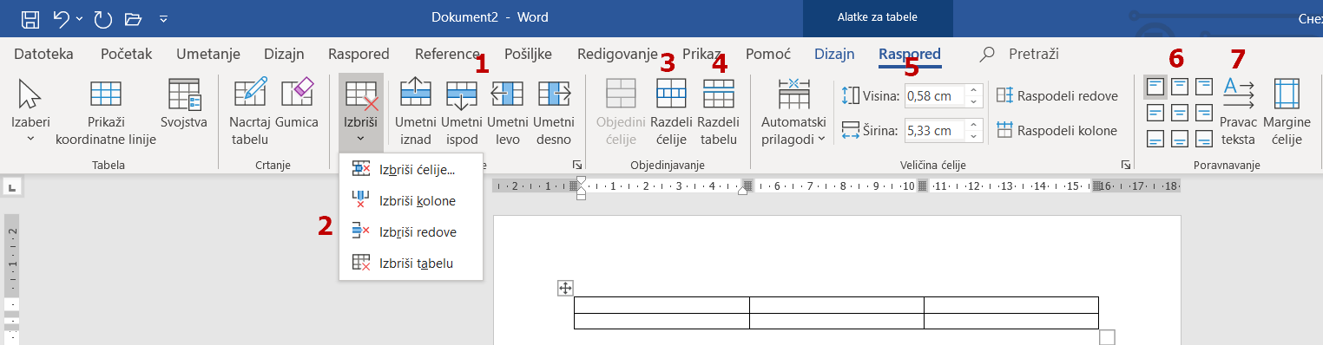The width and height of the screenshot is (1323, 345).
Task: Choose Izbriši kolone from menu
Action: (x=411, y=200)
